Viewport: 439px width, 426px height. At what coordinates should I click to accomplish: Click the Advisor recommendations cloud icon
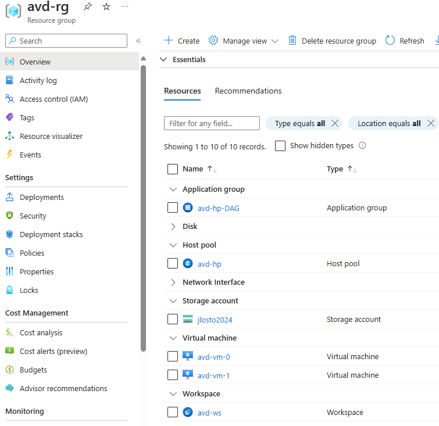[x=9, y=388]
